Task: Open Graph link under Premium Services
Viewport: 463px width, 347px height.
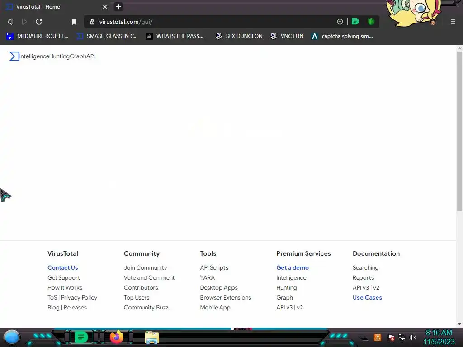Action: coord(284,297)
